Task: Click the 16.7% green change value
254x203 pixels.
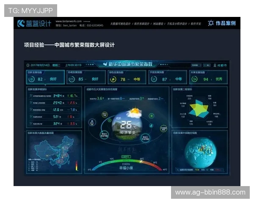Action: coord(72,96)
